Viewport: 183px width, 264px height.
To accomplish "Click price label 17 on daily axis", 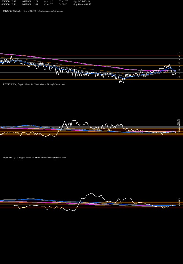I will coord(179,53).
